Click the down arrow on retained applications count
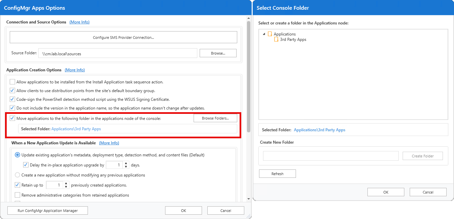Screen dimensions: 454x219 [65, 187]
